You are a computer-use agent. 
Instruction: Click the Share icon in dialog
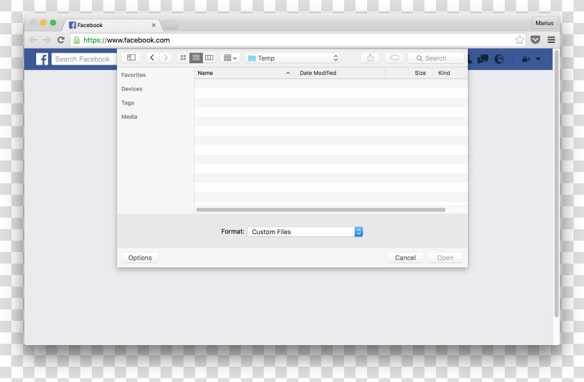pyautogui.click(x=370, y=58)
